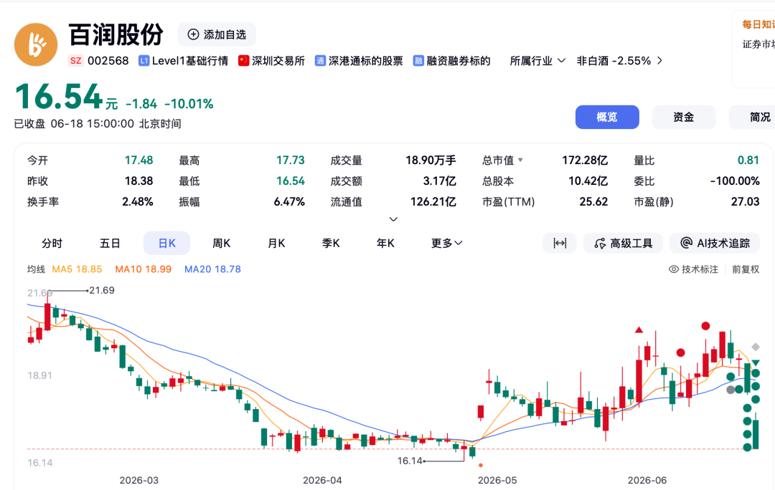Toggle 技术标注 eye visibility icon
The image size is (775, 490).
(x=673, y=269)
